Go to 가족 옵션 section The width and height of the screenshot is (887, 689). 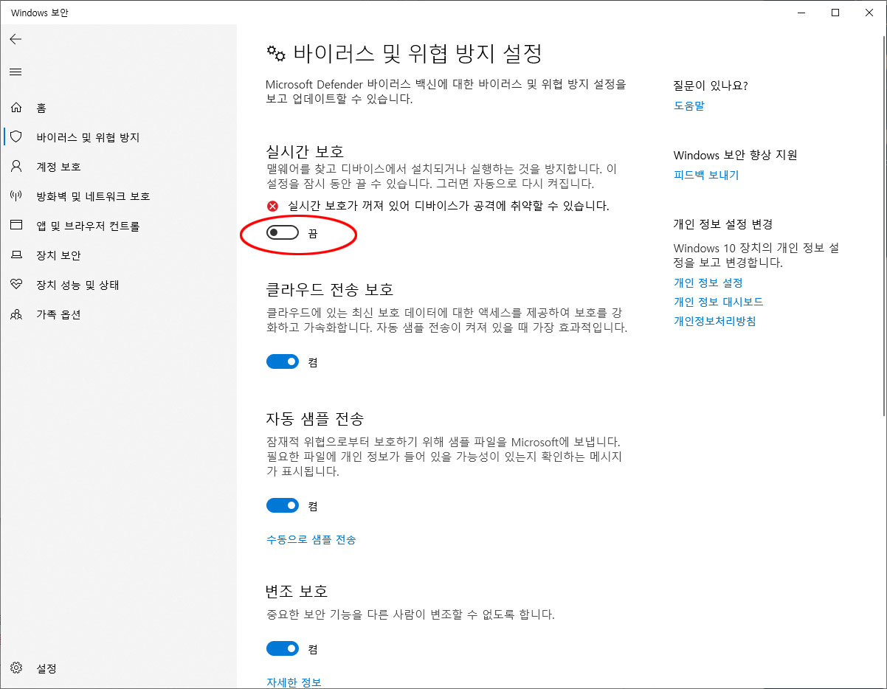118,314
